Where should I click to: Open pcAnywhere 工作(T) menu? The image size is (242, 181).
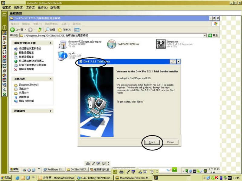tap(31, 8)
